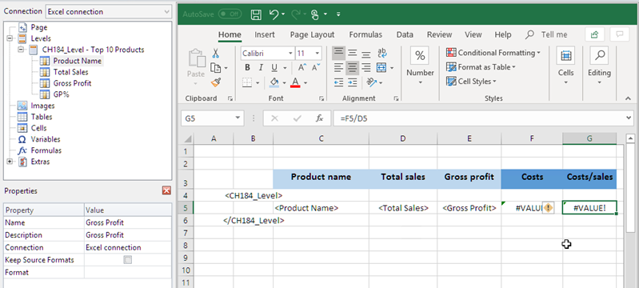Click the Touch/Mouse mode icon
Image resolution: width=639 pixels, height=288 pixels.
(314, 14)
